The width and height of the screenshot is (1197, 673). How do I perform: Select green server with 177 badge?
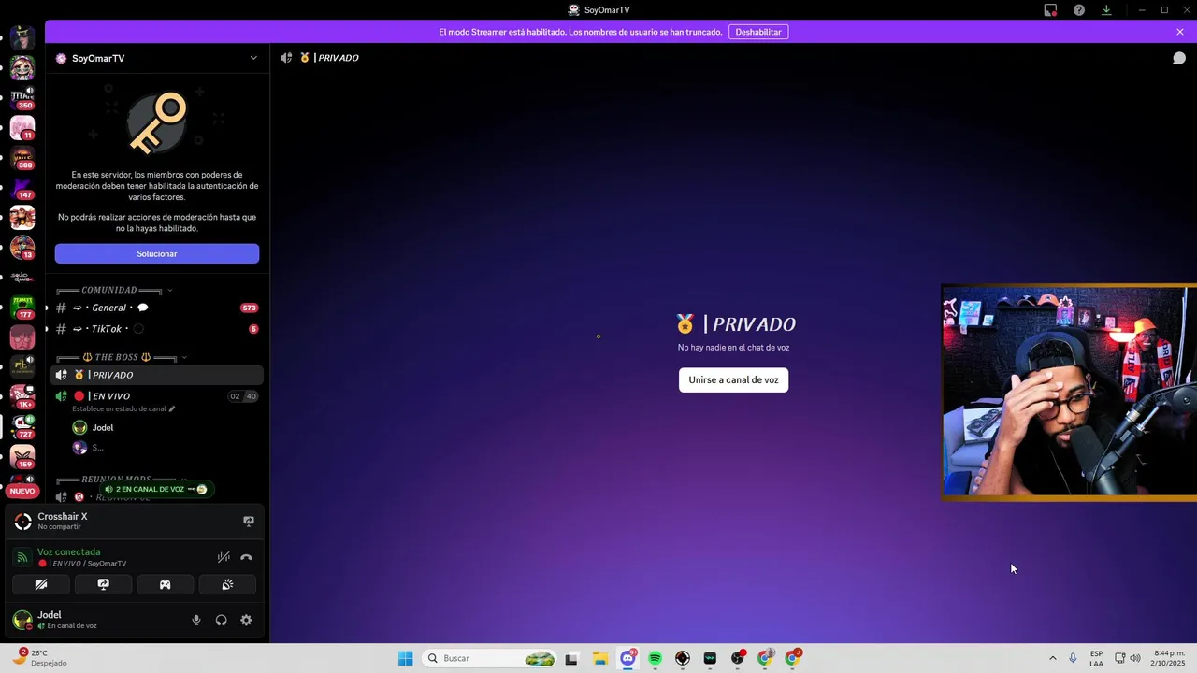click(x=22, y=308)
